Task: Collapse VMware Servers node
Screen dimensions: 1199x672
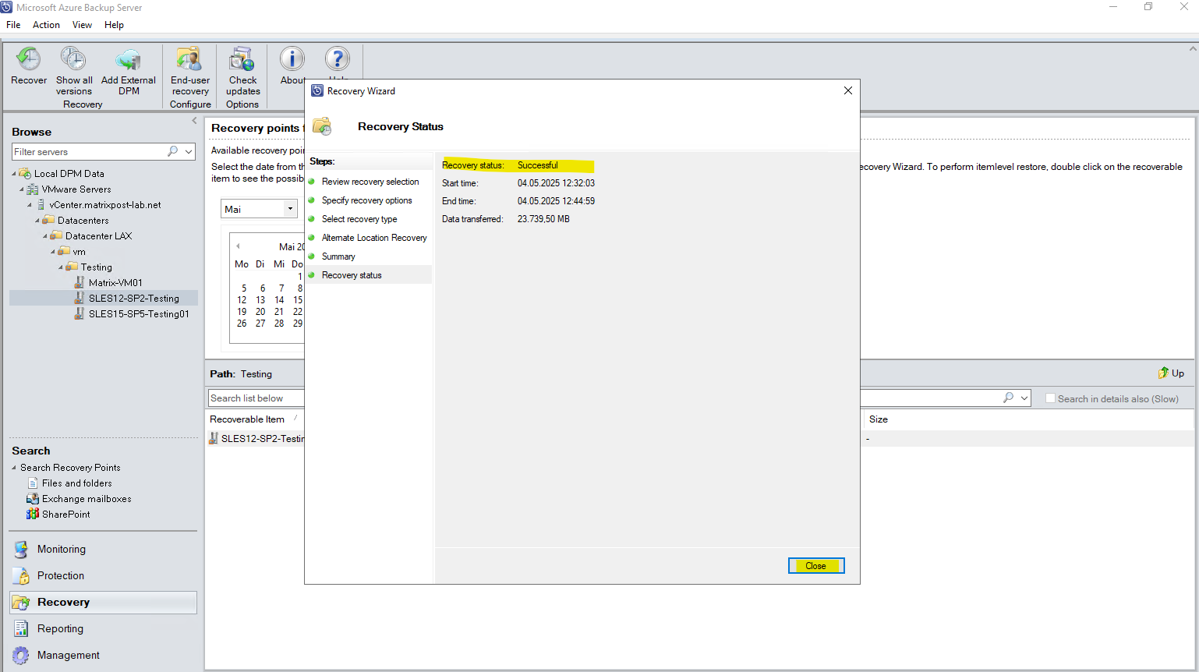Action: pyautogui.click(x=22, y=189)
